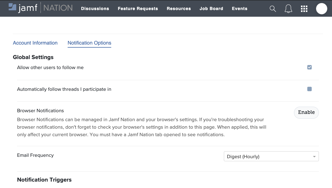Go to Feature Requests page

click(x=138, y=9)
